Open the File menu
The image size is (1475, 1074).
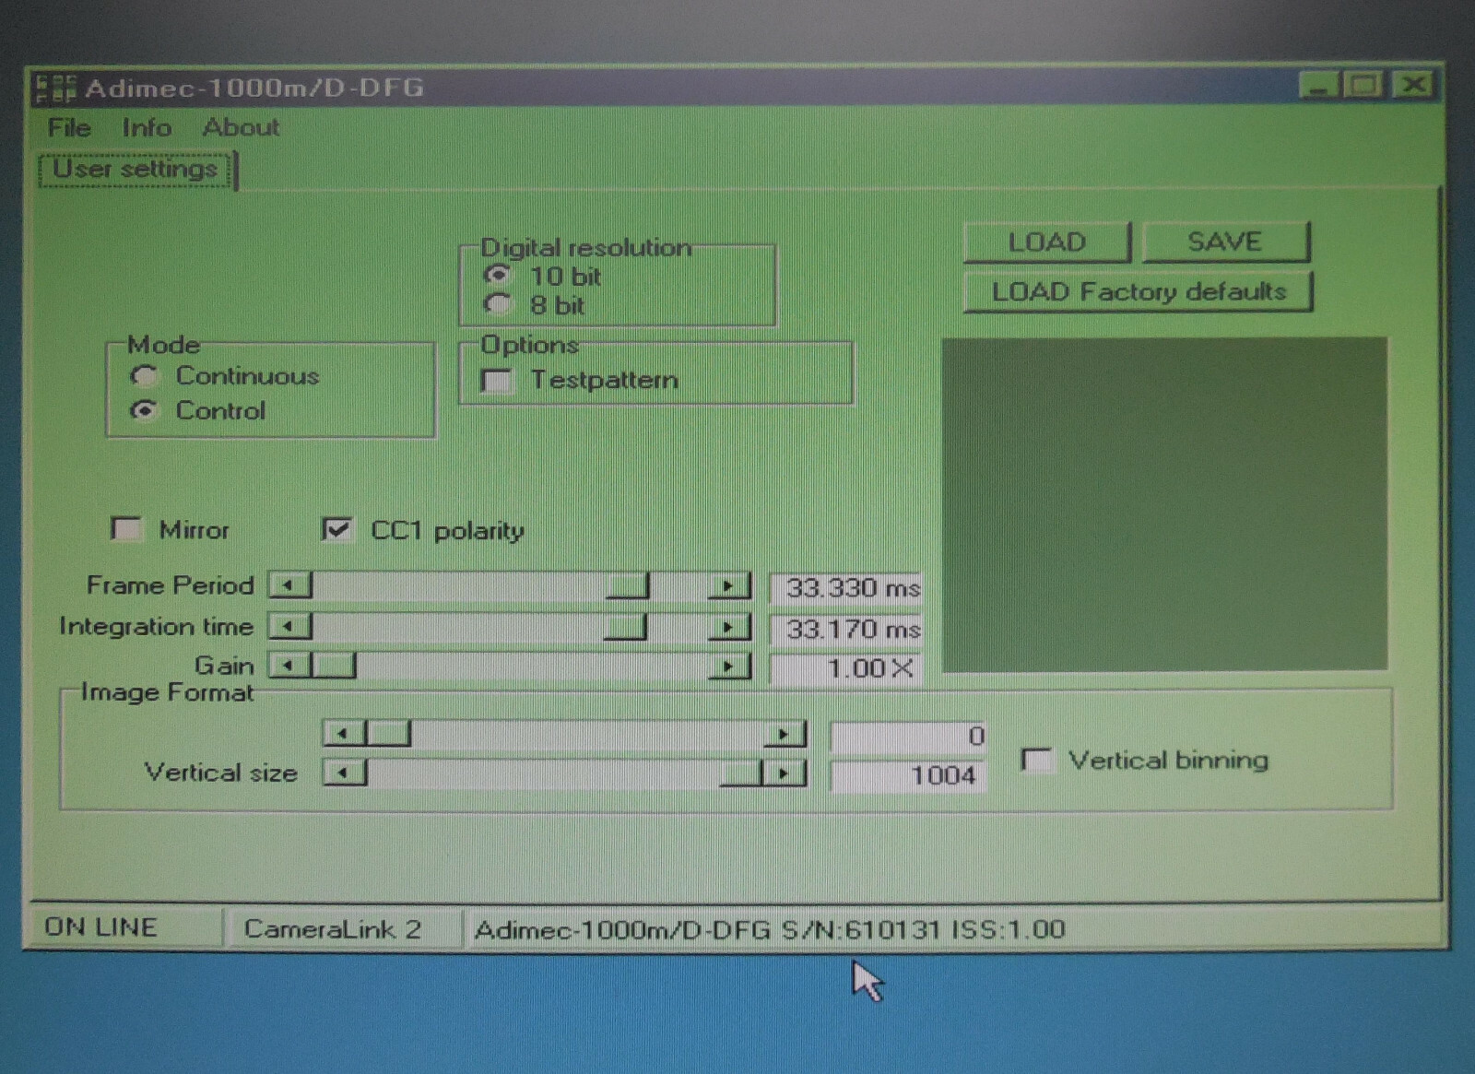click(x=69, y=127)
